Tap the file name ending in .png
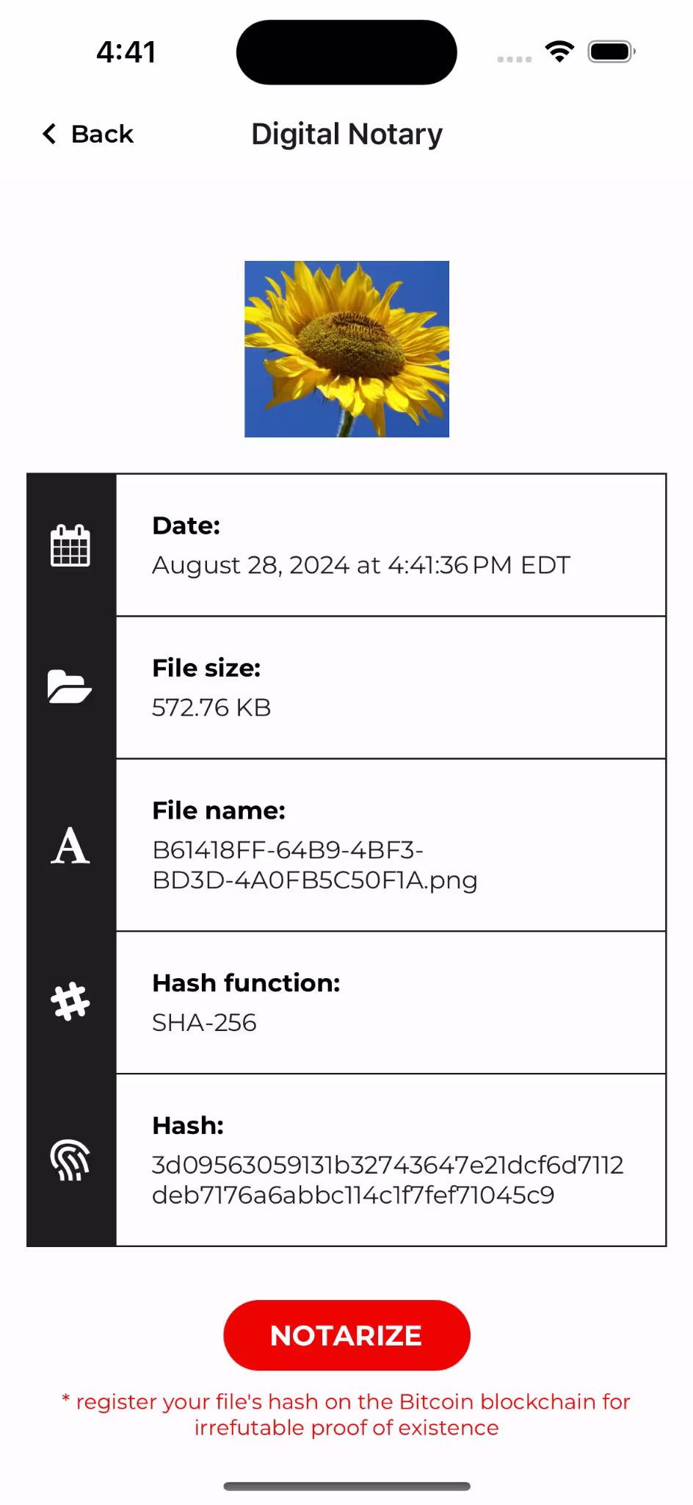 tap(314, 865)
